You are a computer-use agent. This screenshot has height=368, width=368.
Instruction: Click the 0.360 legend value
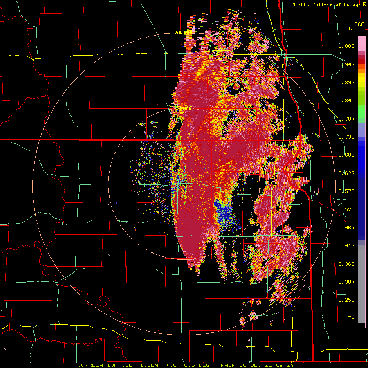click(346, 264)
